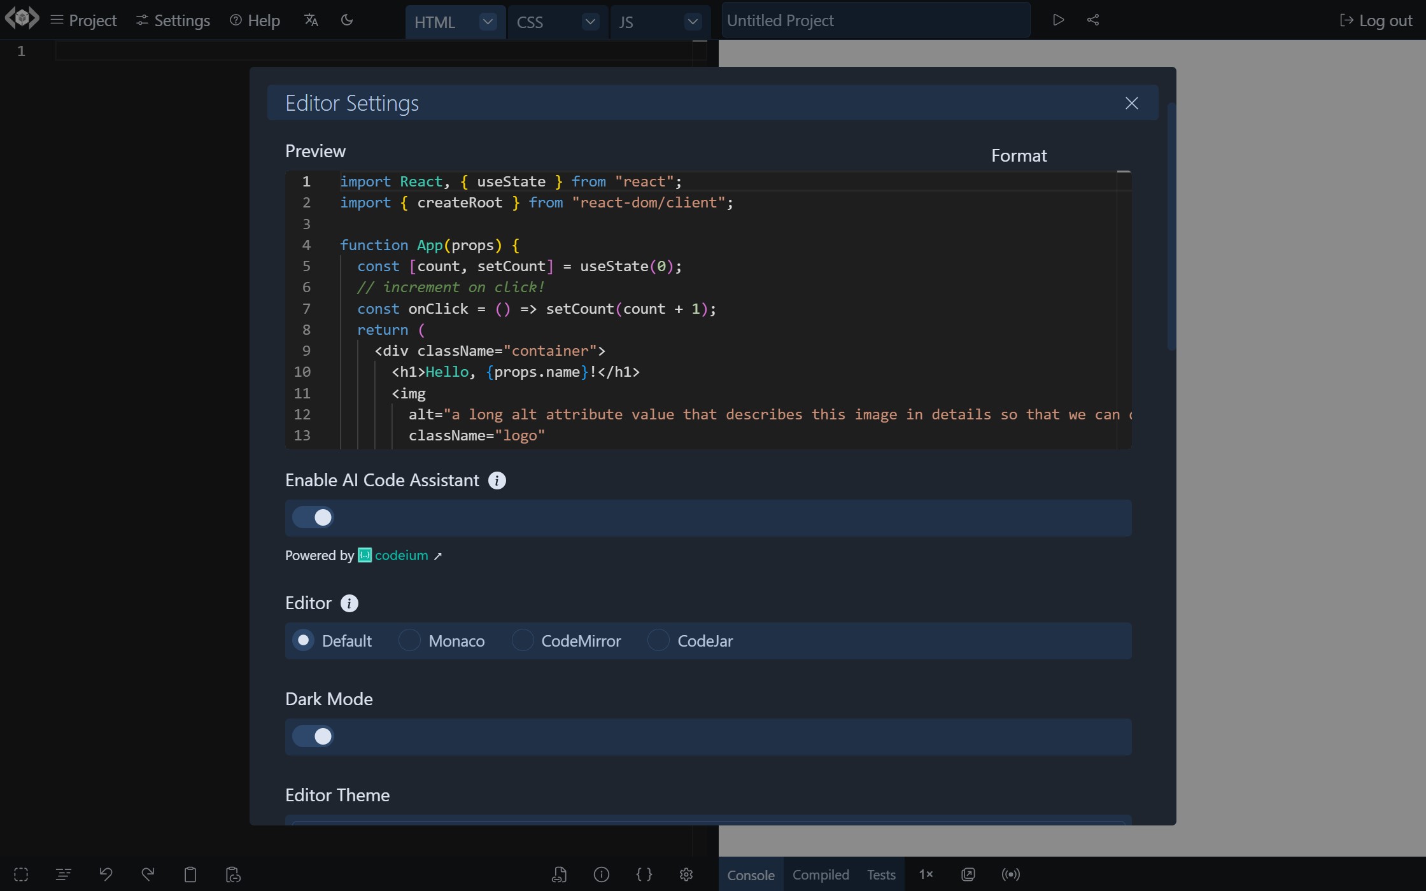Click the broadcast/live icon in the bottom bar

pyautogui.click(x=1010, y=874)
